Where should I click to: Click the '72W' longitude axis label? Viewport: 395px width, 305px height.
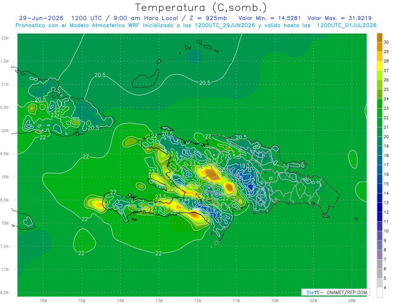(197, 301)
